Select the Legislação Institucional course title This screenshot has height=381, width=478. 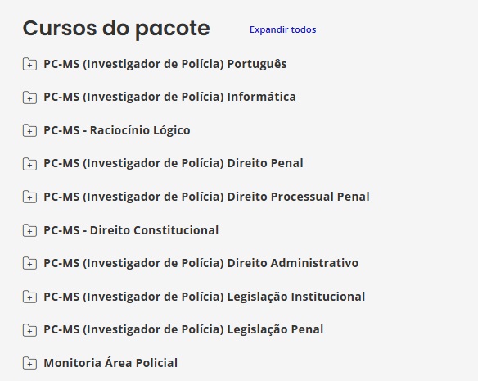pos(205,297)
